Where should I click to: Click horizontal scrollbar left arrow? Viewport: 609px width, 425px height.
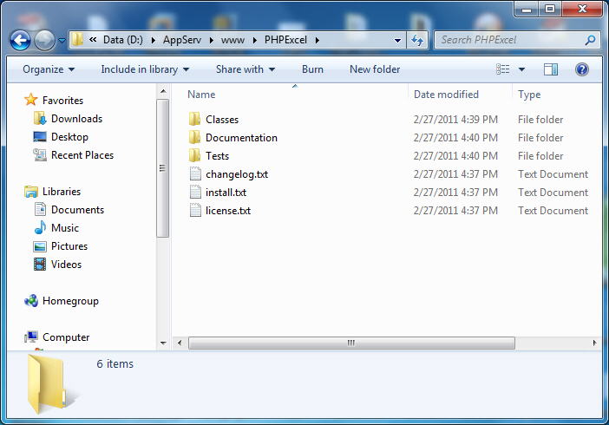point(180,343)
